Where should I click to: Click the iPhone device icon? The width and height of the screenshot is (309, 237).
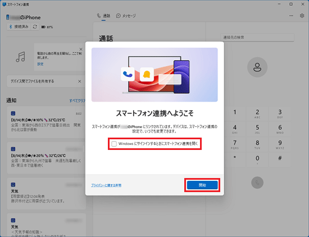[8, 17]
